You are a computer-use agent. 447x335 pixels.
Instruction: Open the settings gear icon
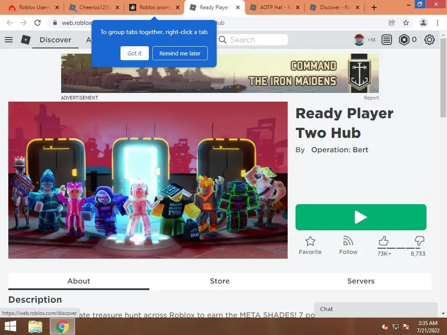tap(430, 40)
